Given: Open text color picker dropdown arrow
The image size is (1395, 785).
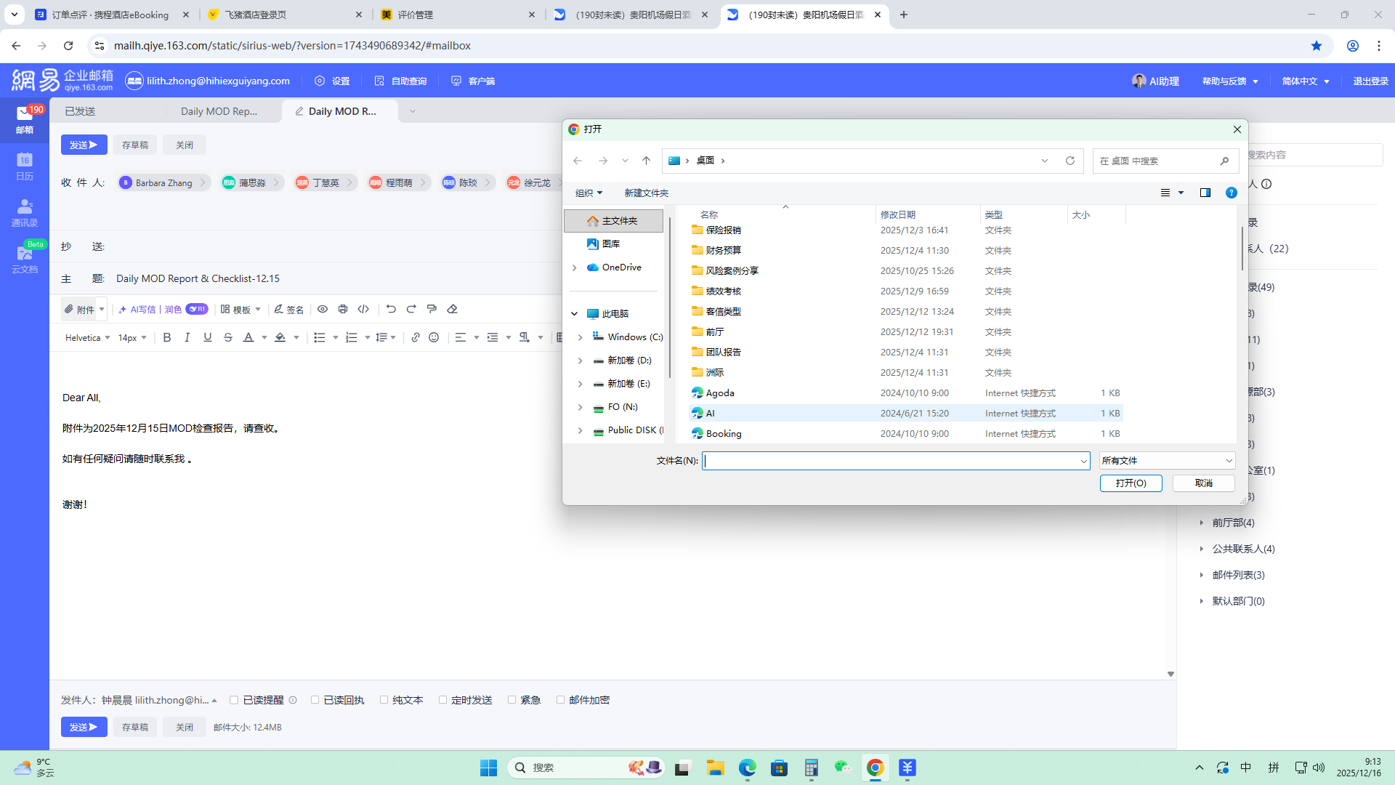Looking at the screenshot, I should tap(264, 337).
